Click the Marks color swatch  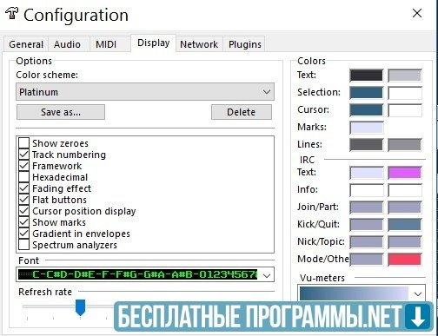366,128
